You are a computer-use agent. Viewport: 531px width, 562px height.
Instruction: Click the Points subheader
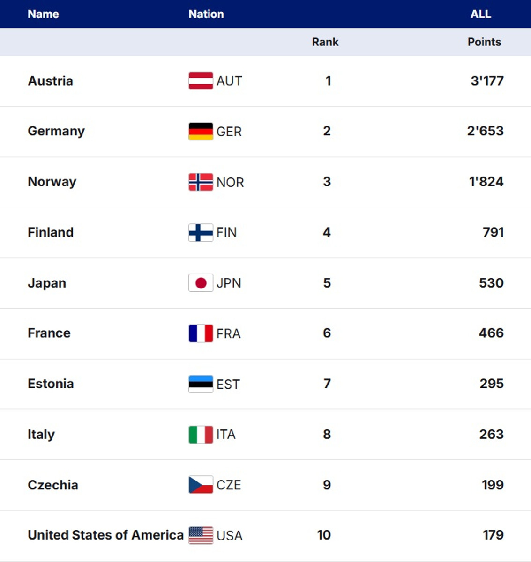(484, 42)
